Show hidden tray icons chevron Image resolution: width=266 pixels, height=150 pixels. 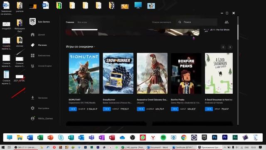click(x=224, y=147)
